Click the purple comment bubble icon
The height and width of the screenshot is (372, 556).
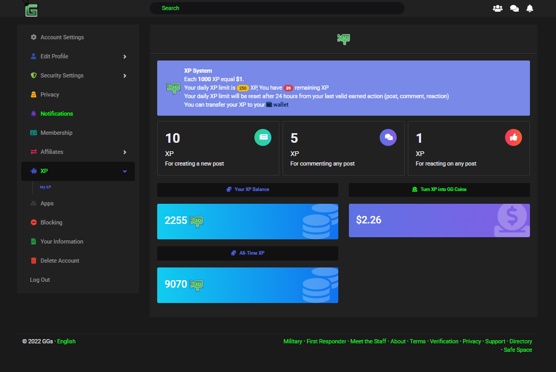(388, 137)
